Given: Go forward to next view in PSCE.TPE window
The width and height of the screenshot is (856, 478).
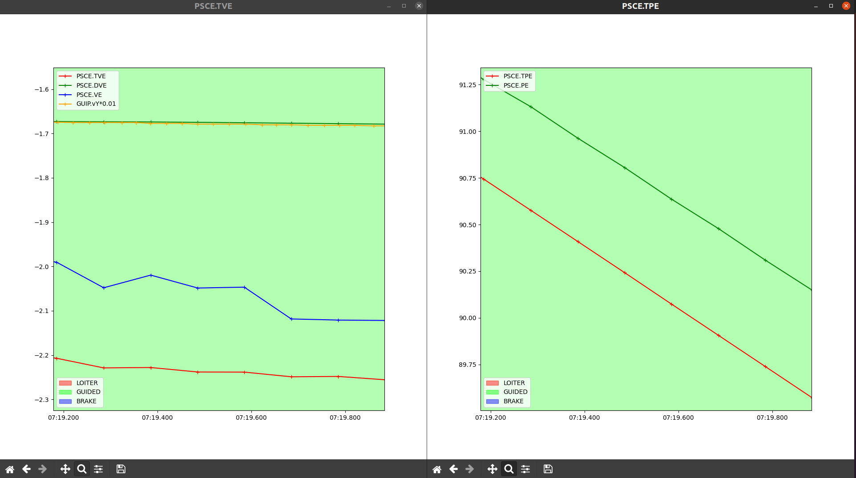Looking at the screenshot, I should click(x=470, y=469).
